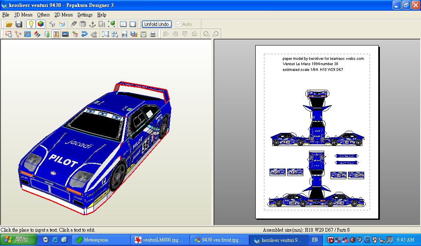The height and width of the screenshot is (246, 421).
Task: Click the 'paper model by keroliver' text line
Action: (323, 59)
